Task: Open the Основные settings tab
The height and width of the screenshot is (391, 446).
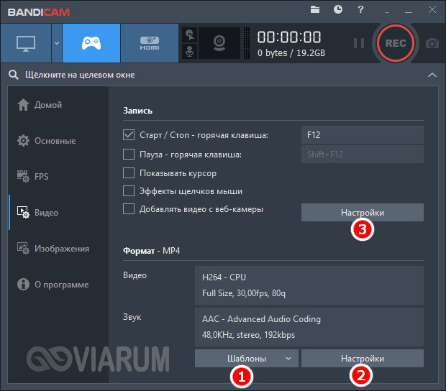Action: [x=58, y=141]
